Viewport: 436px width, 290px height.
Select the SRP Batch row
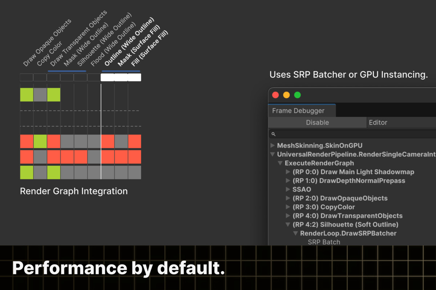pyautogui.click(x=324, y=242)
